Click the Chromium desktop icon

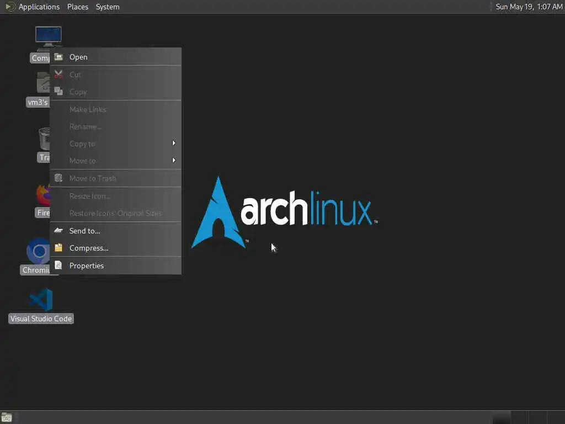coord(38,251)
